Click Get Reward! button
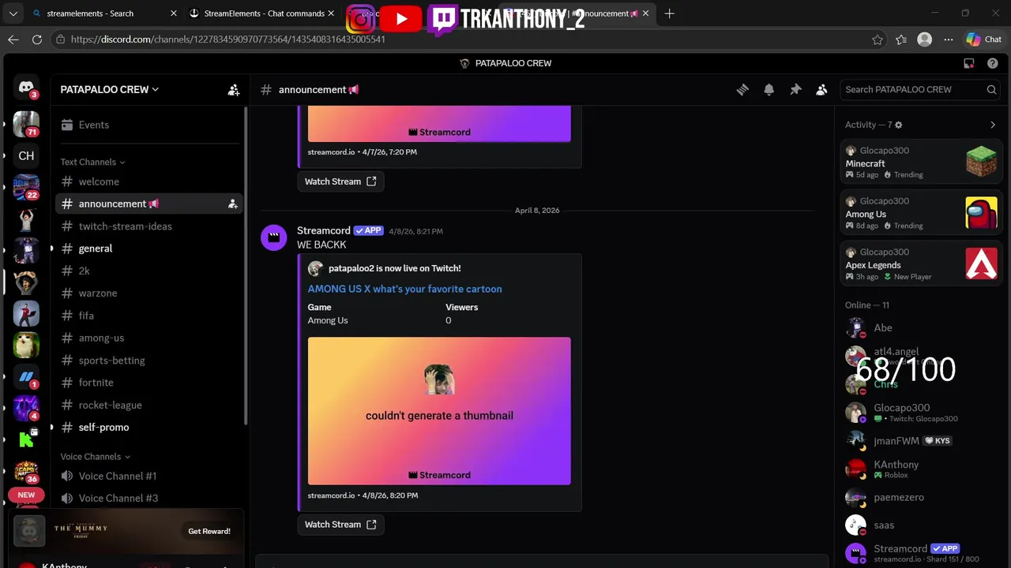The image size is (1011, 568). [x=209, y=531]
